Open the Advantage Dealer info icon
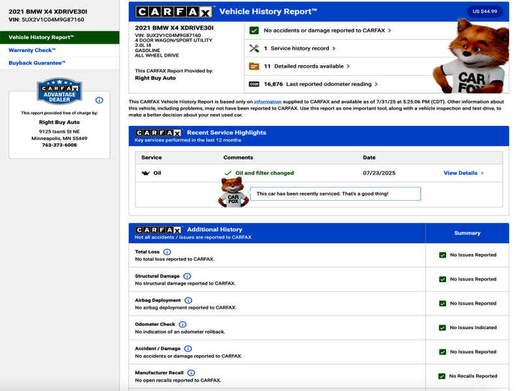 pos(99,100)
